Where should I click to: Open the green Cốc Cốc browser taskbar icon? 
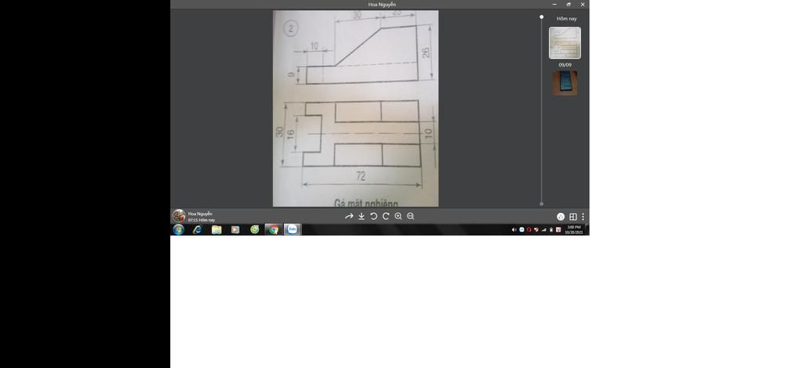point(255,229)
